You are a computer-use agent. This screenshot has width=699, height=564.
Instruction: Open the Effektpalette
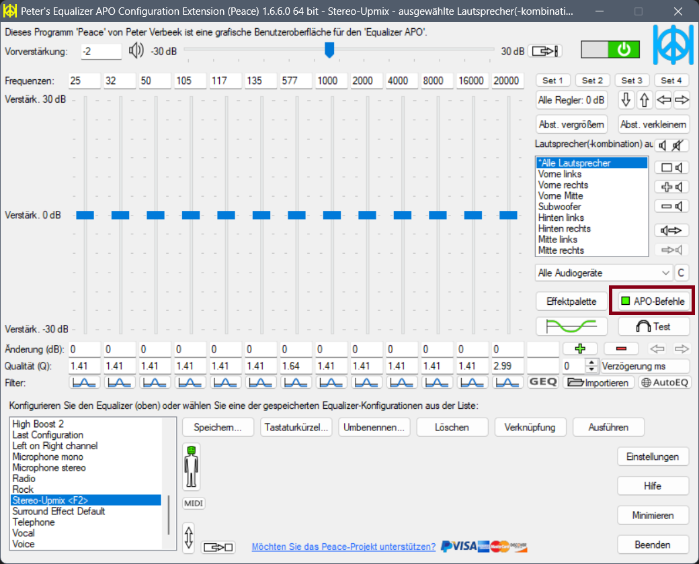pos(571,301)
